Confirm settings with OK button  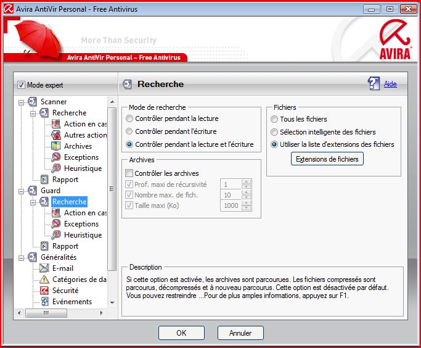pyautogui.click(x=181, y=333)
